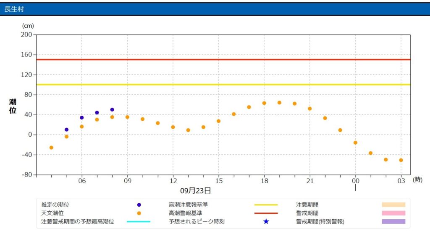Click the orange tide point at 15 o'clock
430x231 pixels.
tap(218, 121)
